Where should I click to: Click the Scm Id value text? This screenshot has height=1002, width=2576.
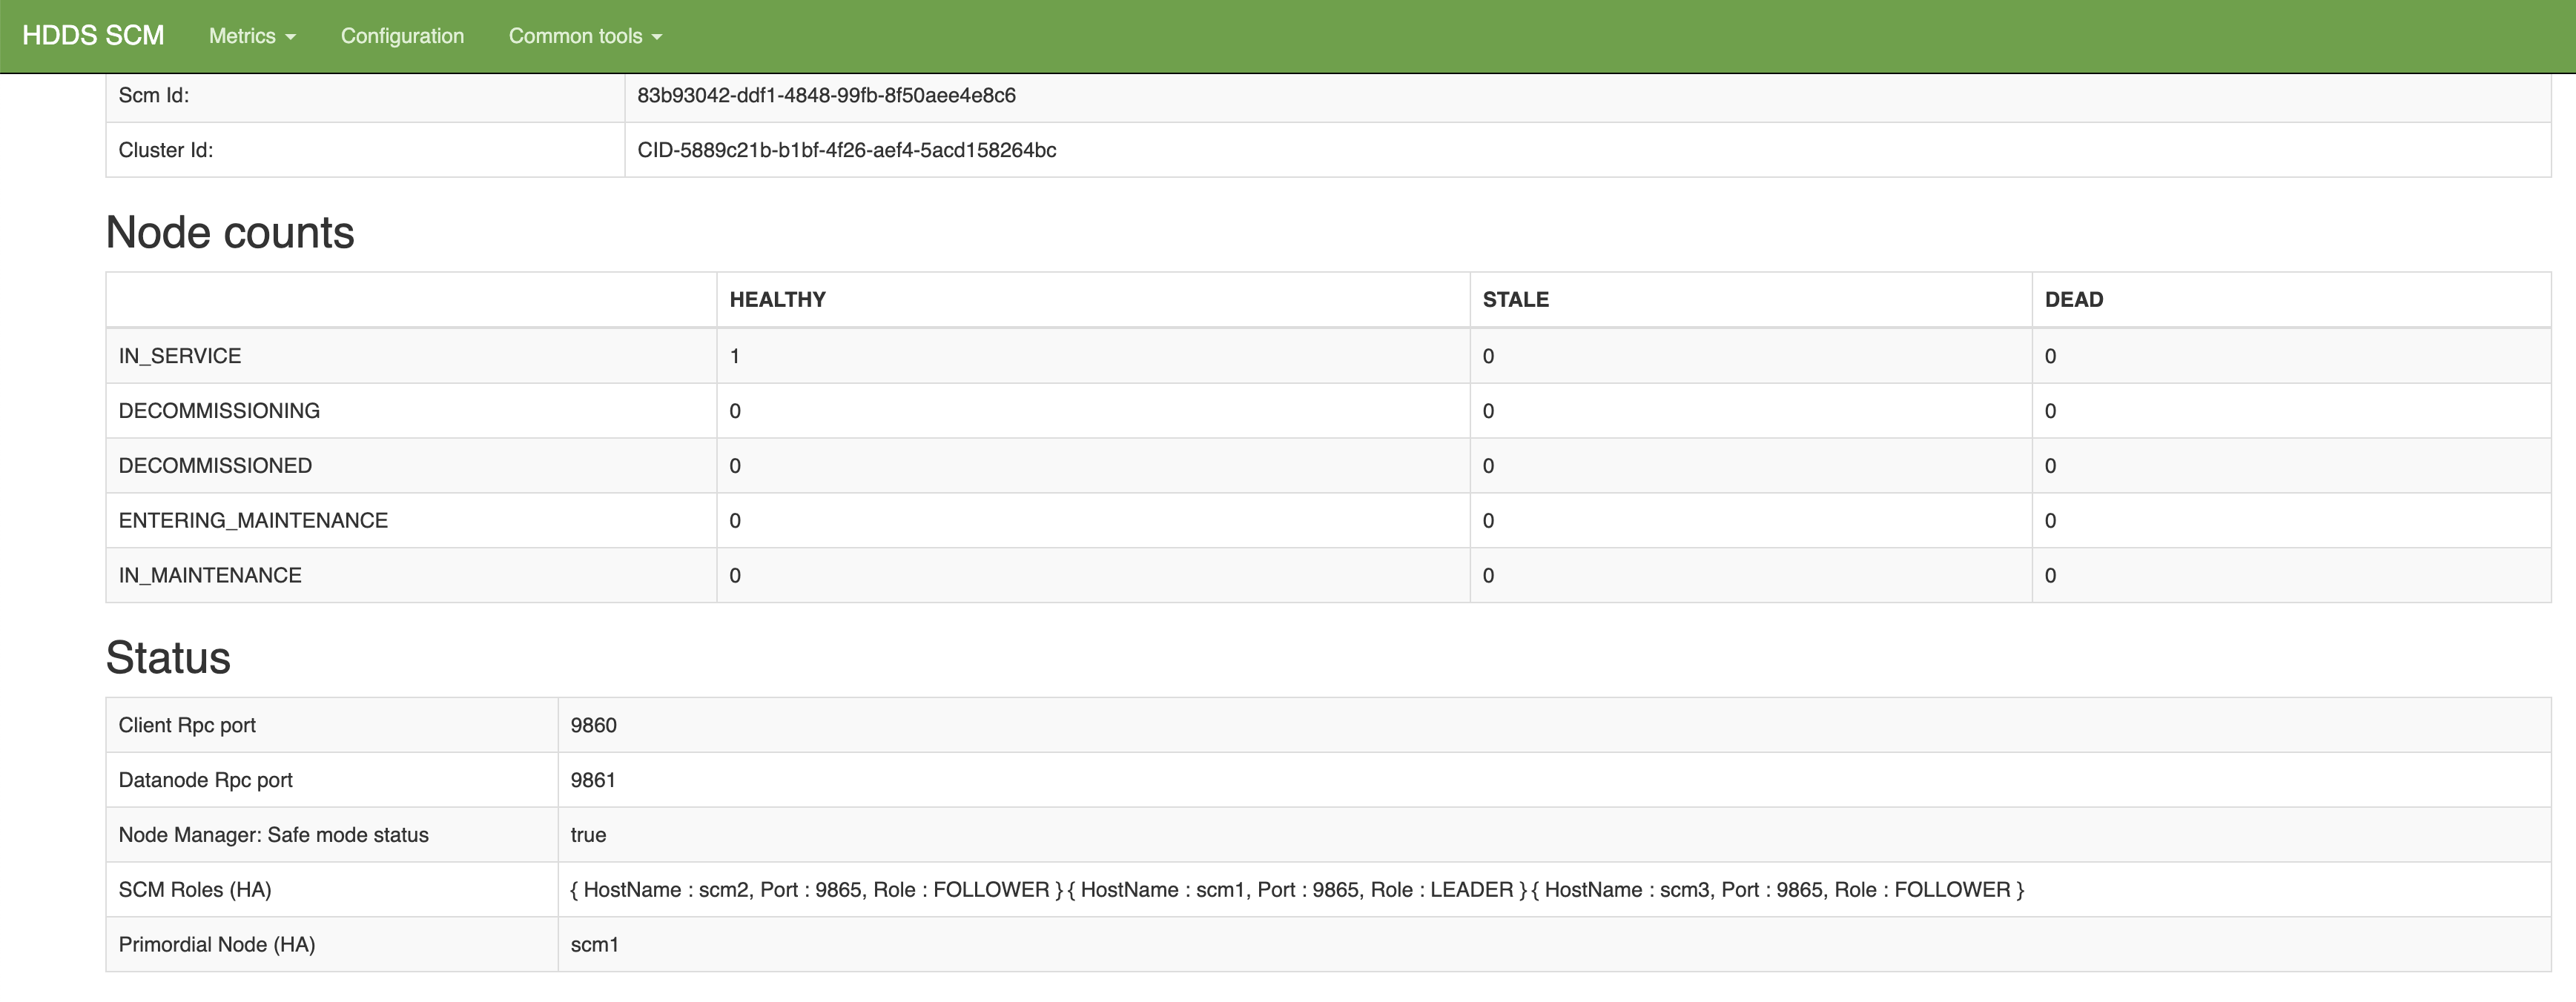pos(826,95)
